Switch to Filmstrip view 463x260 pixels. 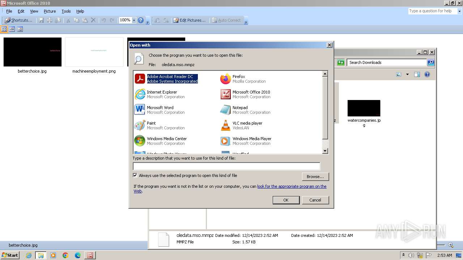(x=12, y=29)
